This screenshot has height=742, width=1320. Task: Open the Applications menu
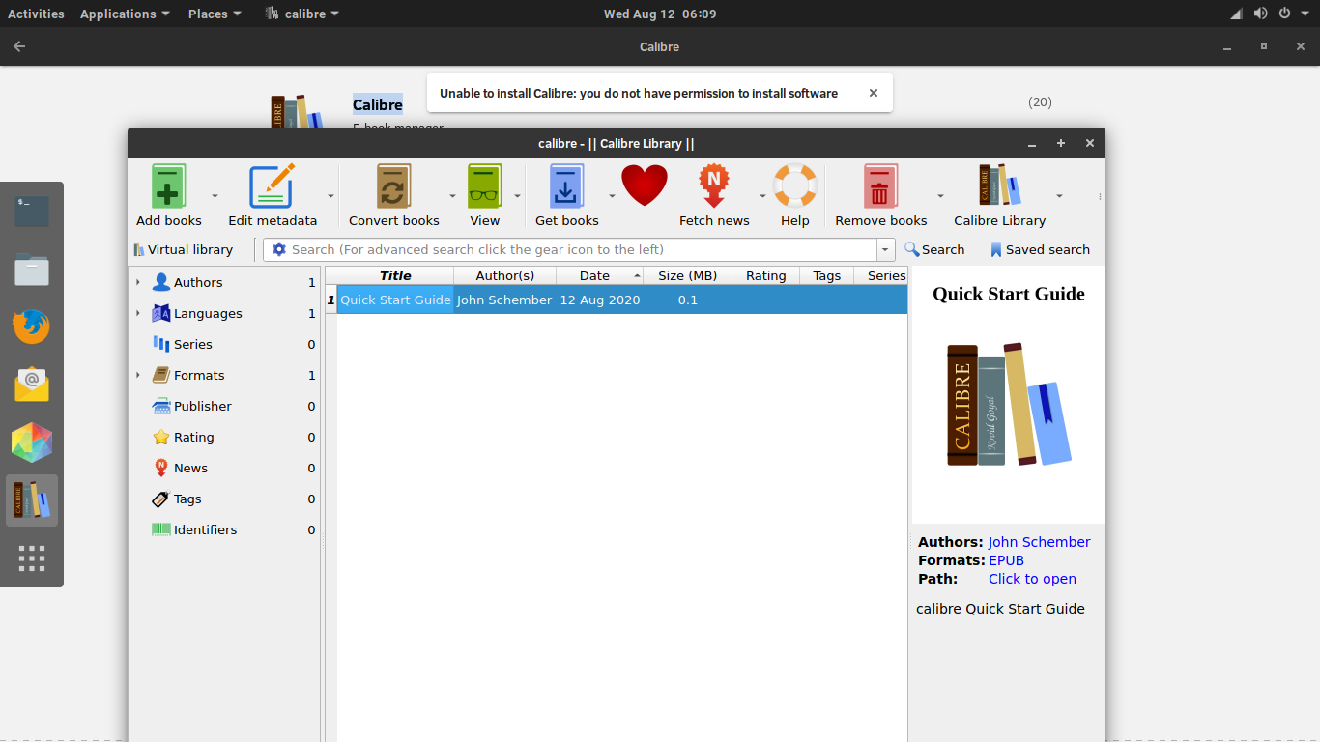tap(125, 14)
